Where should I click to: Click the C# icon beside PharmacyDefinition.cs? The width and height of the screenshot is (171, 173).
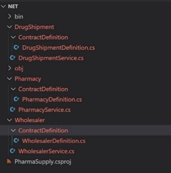(16, 99)
